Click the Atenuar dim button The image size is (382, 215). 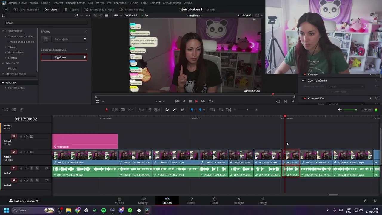click(x=366, y=110)
